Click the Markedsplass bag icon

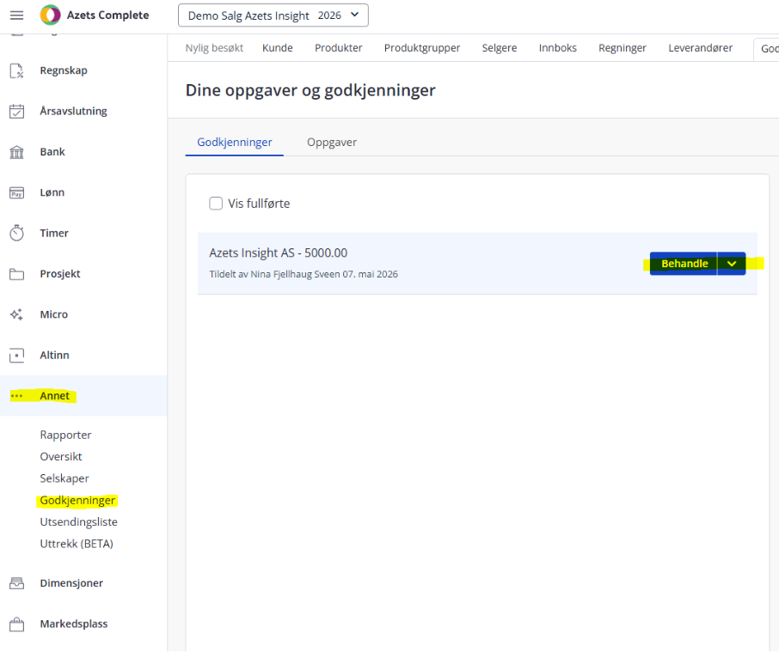[16, 624]
